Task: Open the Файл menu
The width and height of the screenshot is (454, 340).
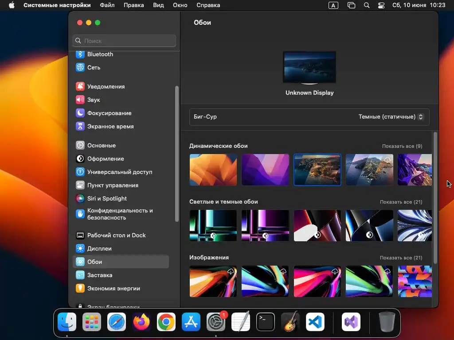Action: click(x=107, y=5)
